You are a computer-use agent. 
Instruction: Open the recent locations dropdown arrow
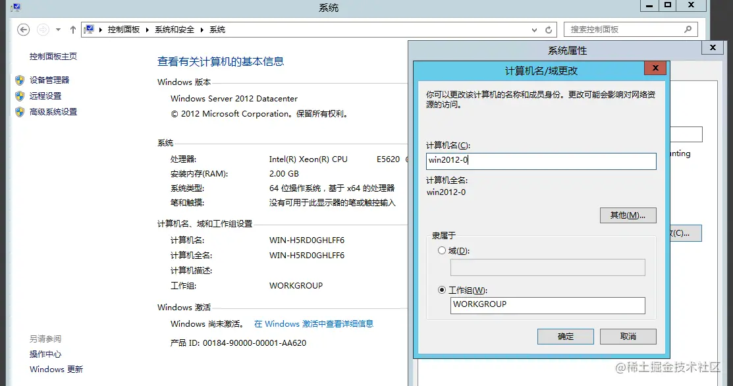click(58, 30)
